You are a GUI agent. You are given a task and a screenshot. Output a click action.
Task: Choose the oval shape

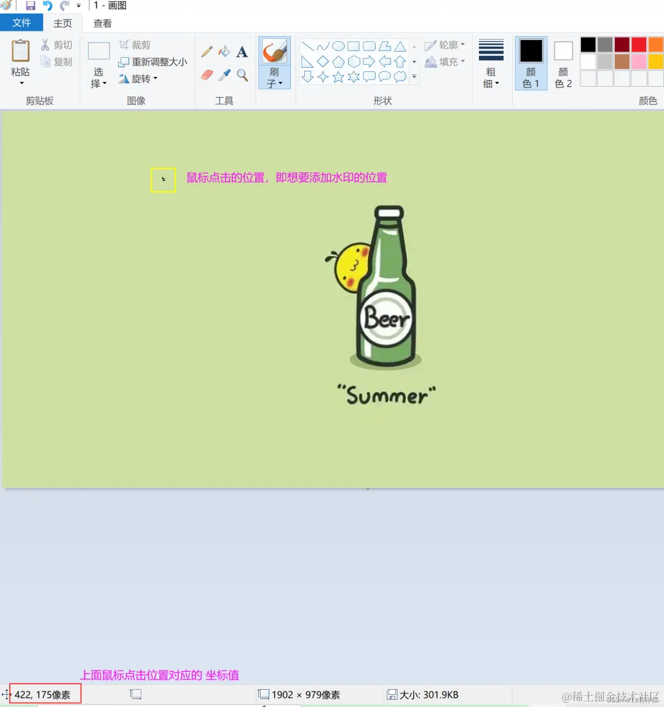coord(338,46)
